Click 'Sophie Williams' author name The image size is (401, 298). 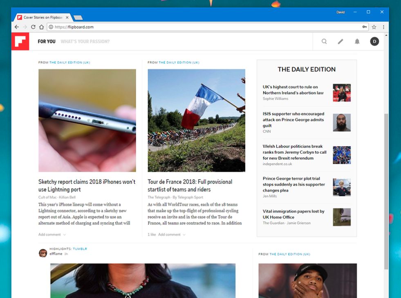point(276,99)
